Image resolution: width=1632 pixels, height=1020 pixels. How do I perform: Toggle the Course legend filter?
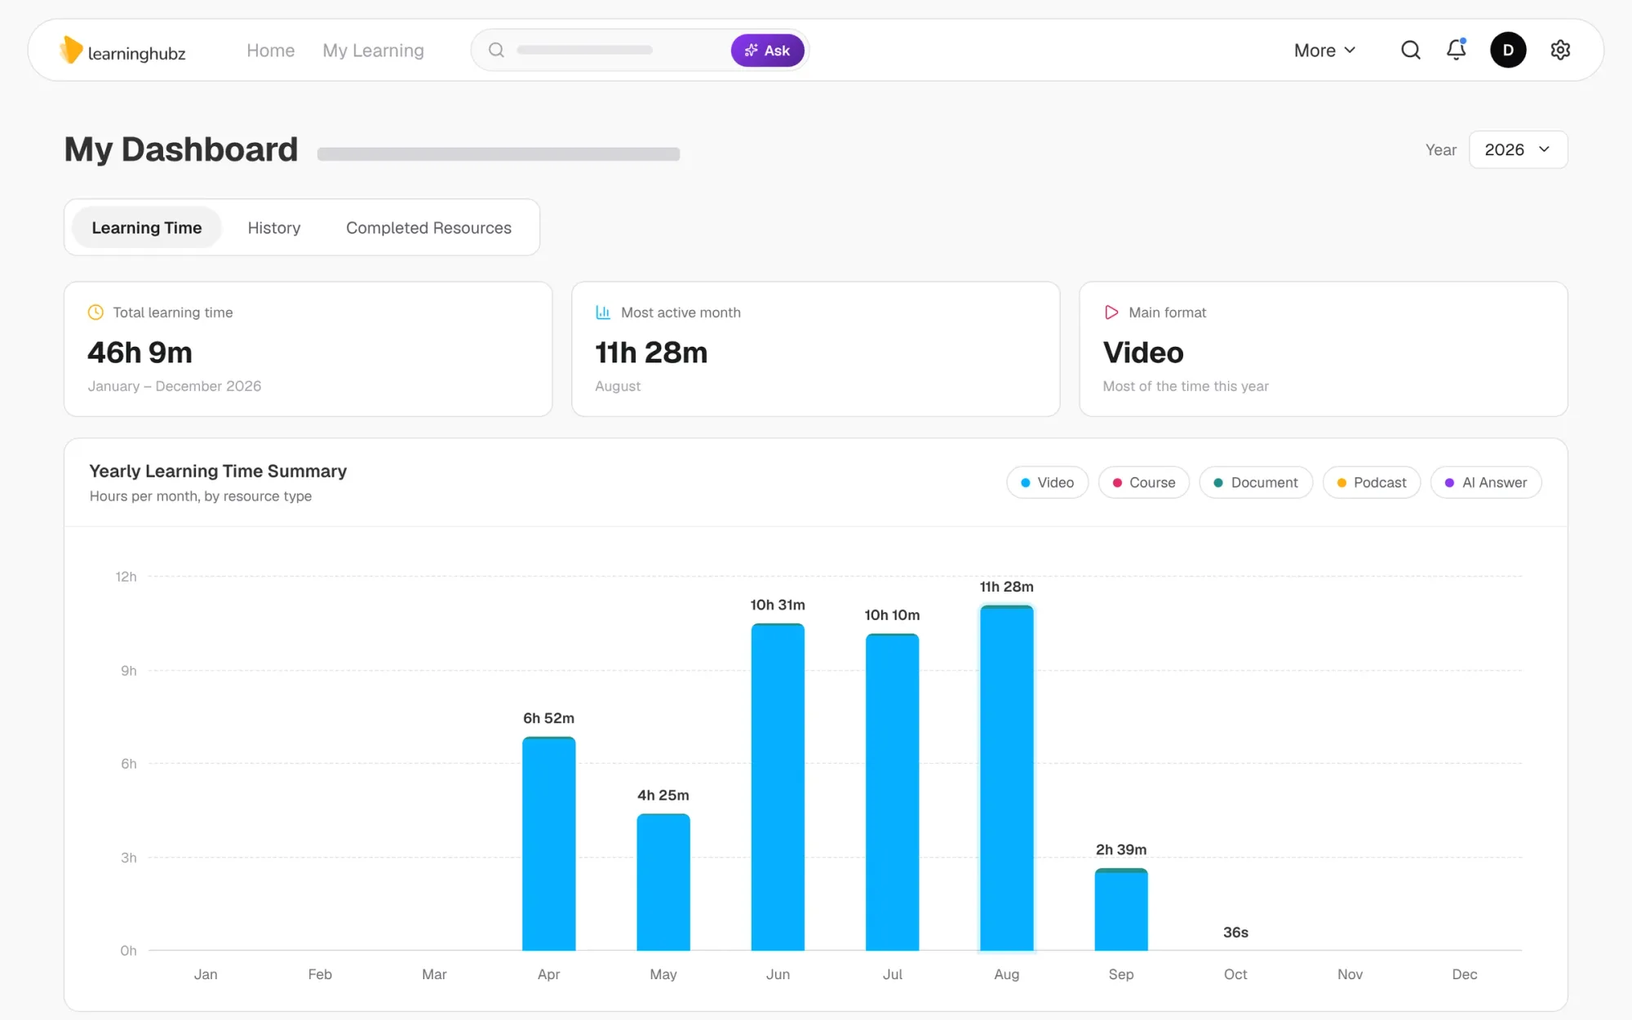(1144, 482)
